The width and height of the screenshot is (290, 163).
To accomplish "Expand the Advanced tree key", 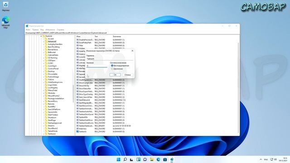I will tap(43, 41).
